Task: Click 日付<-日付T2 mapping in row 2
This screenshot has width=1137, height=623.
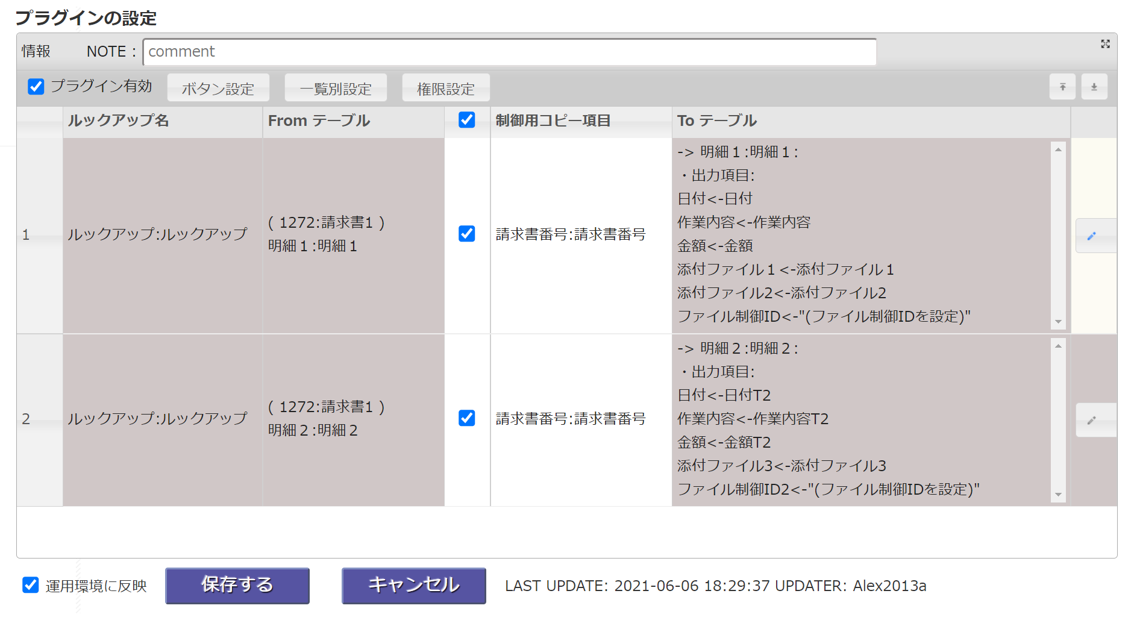Action: coord(724,395)
